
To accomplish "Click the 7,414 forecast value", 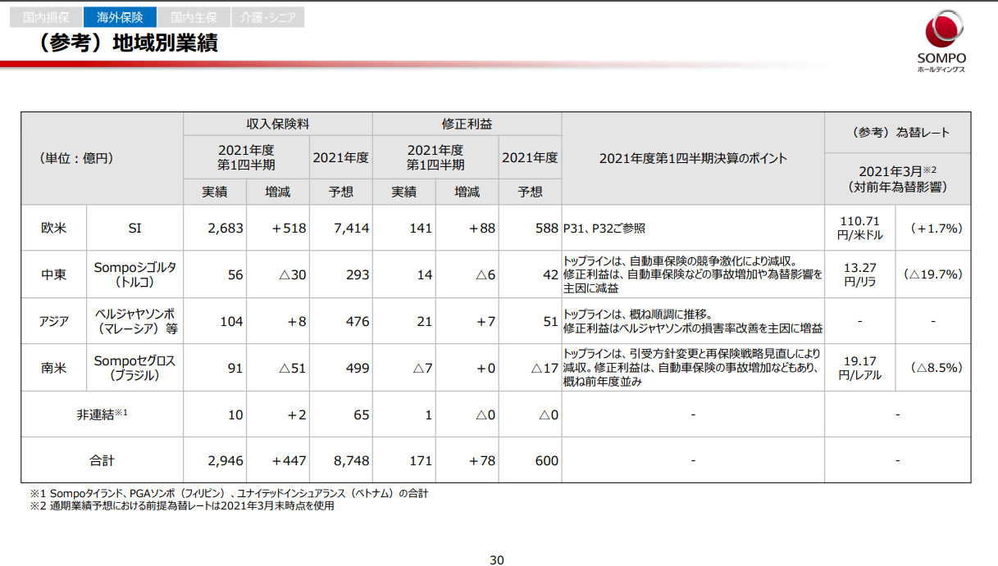I will tap(351, 229).
